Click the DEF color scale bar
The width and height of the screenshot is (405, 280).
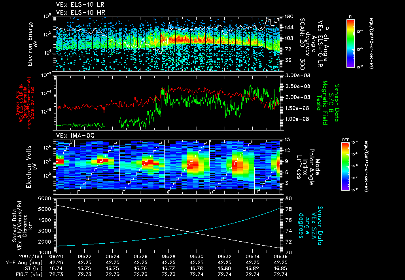click(x=345, y=166)
